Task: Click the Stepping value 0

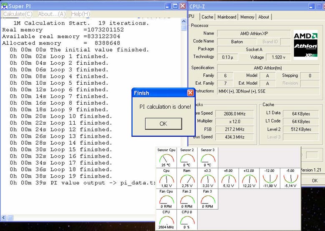Action: [x=310, y=75]
